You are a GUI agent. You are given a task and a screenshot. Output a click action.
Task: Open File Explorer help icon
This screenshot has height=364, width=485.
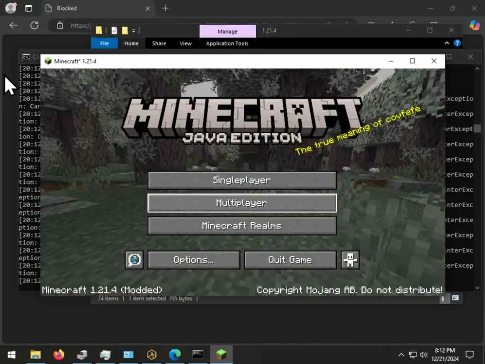pyautogui.click(x=457, y=43)
